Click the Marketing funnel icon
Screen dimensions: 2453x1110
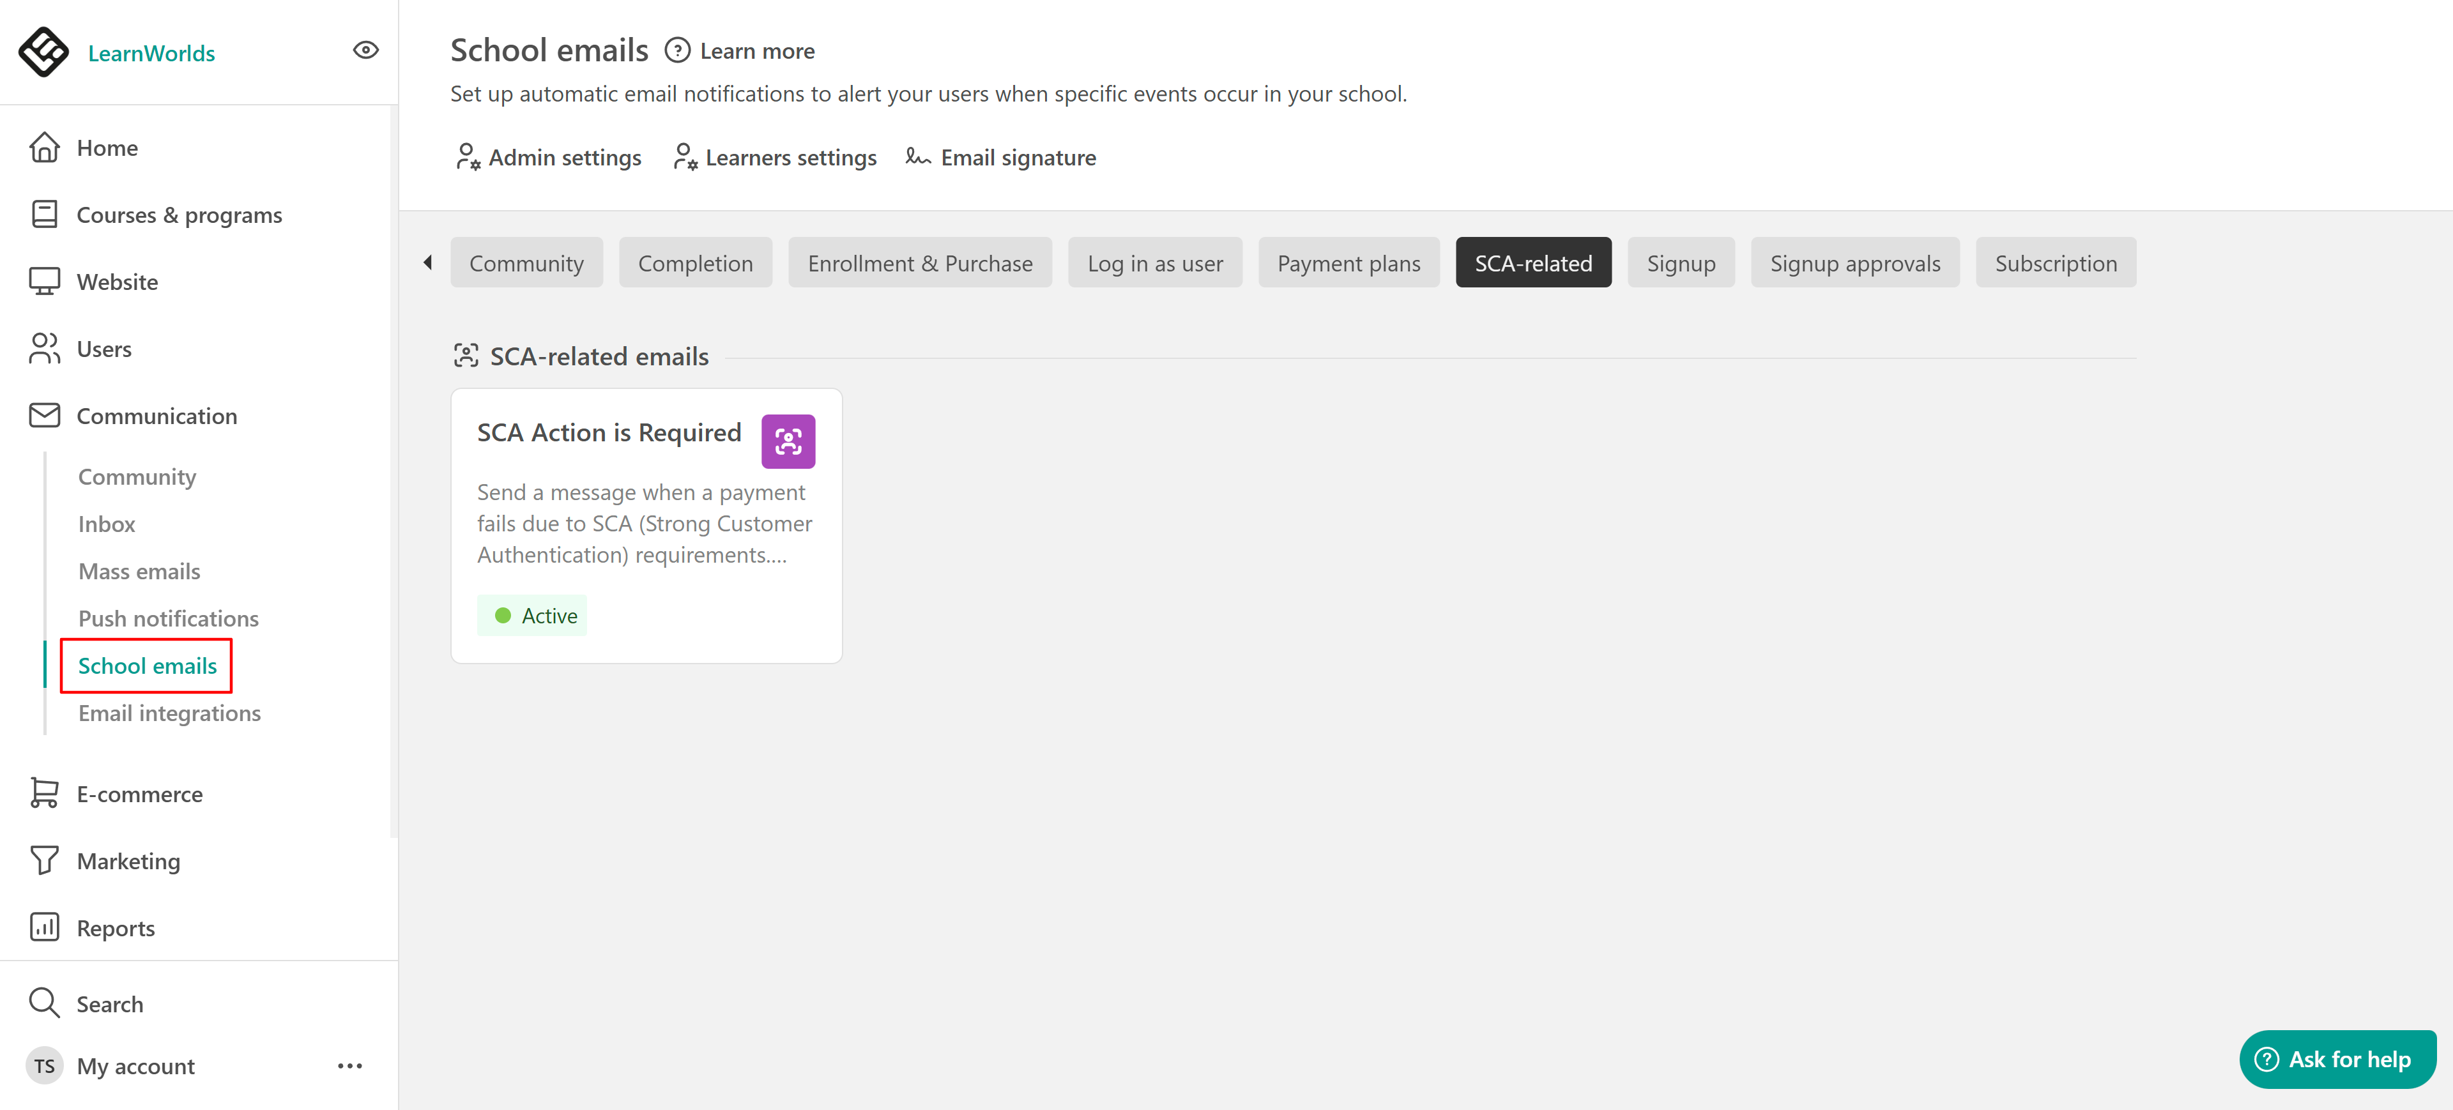44,860
